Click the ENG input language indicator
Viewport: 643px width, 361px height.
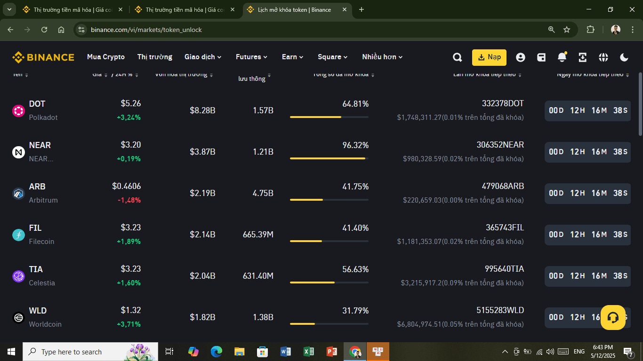(579, 352)
